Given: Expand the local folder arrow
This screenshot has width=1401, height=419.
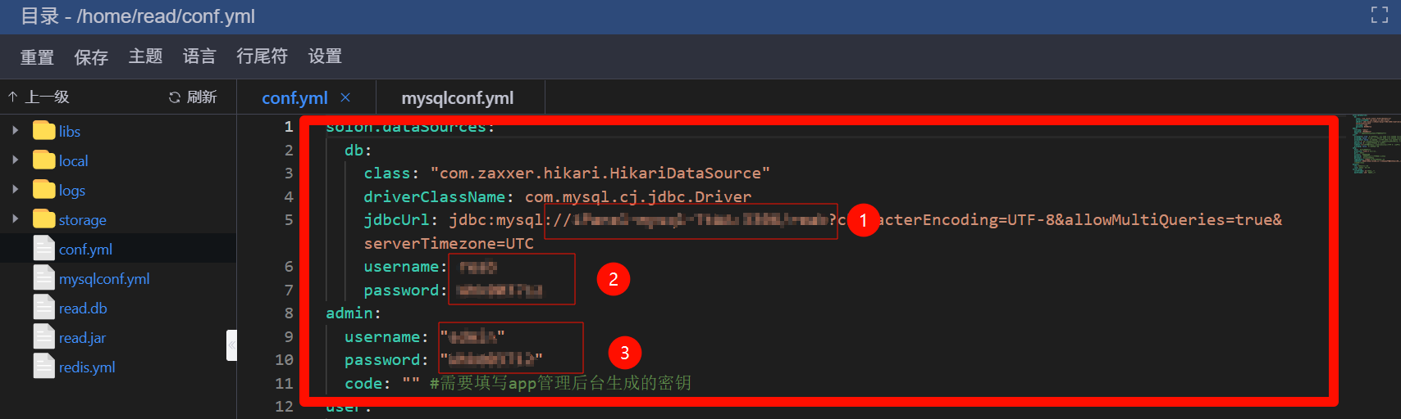Looking at the screenshot, I should pos(16,160).
